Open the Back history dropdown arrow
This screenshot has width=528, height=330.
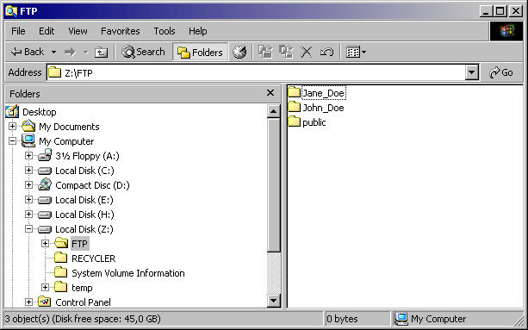tap(53, 53)
